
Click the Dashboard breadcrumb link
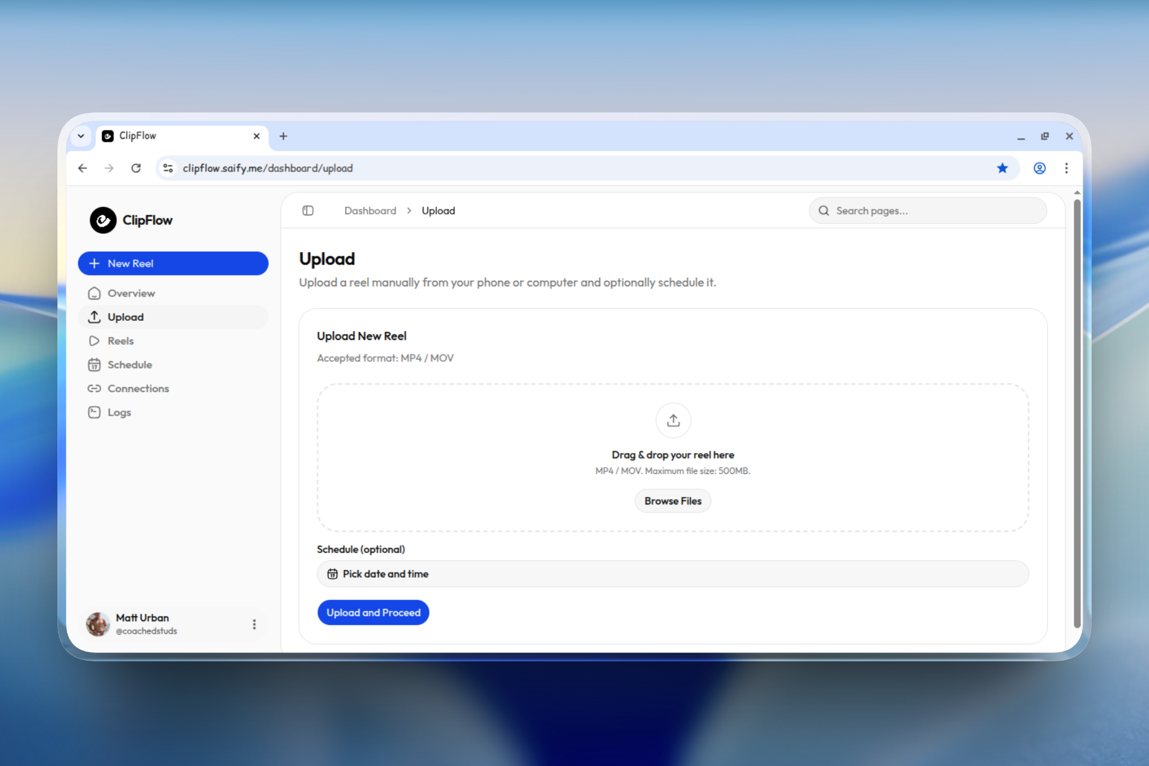(370, 211)
